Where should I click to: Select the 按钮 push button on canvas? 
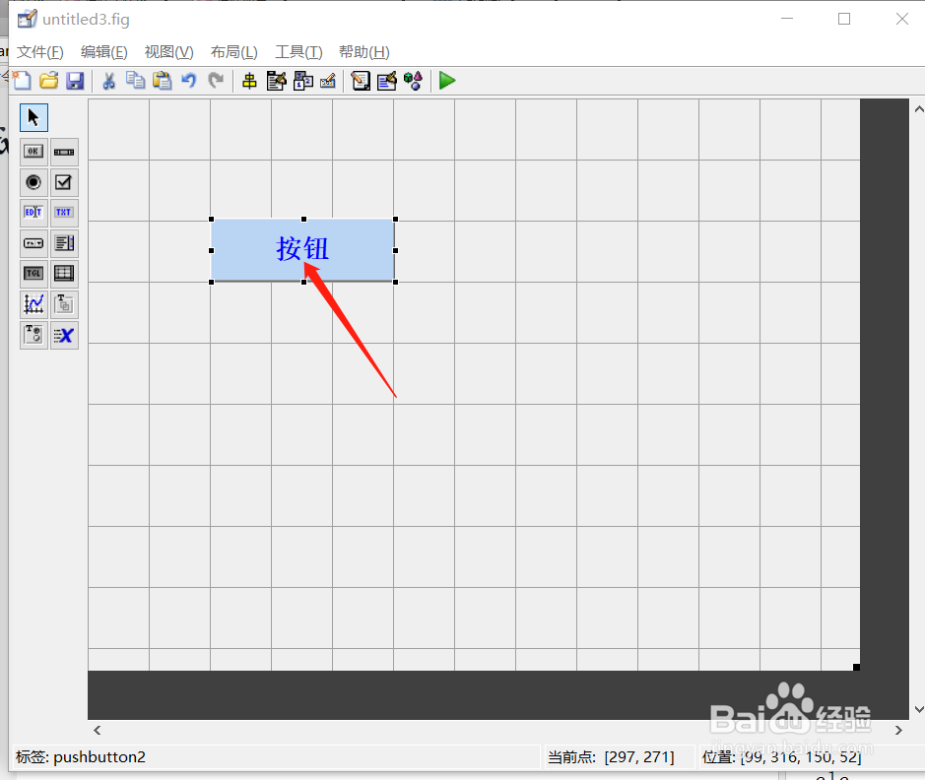[x=303, y=250]
